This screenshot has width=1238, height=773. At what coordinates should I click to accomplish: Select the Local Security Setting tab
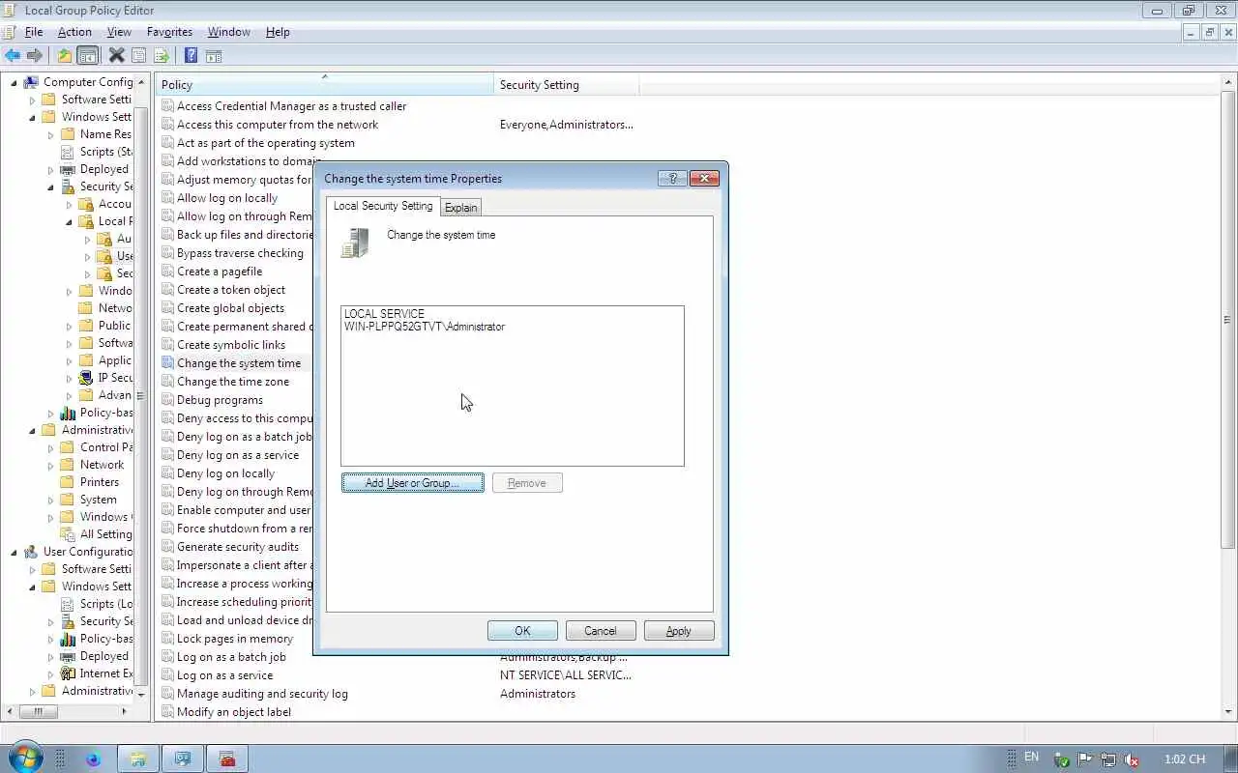click(x=383, y=206)
